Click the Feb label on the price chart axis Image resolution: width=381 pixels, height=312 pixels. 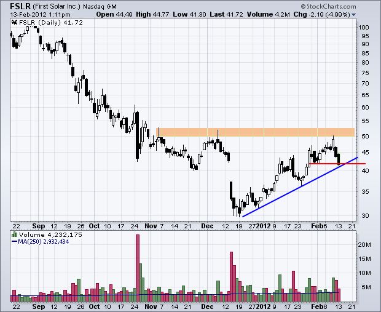pos(317,226)
